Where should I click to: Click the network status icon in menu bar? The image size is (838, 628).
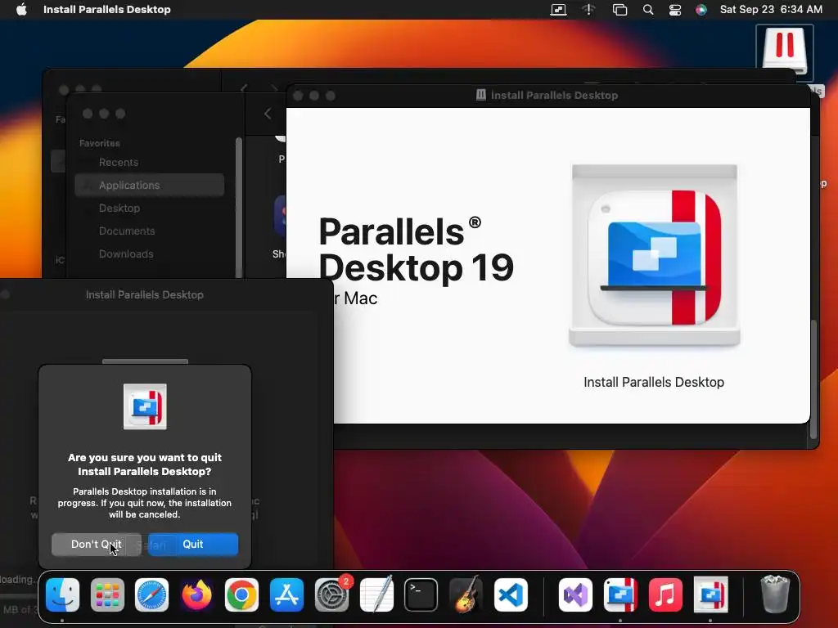[588, 10]
